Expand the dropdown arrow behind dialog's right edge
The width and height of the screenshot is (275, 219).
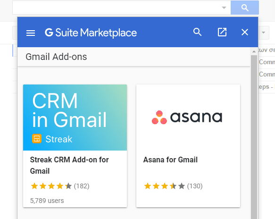pos(263,33)
